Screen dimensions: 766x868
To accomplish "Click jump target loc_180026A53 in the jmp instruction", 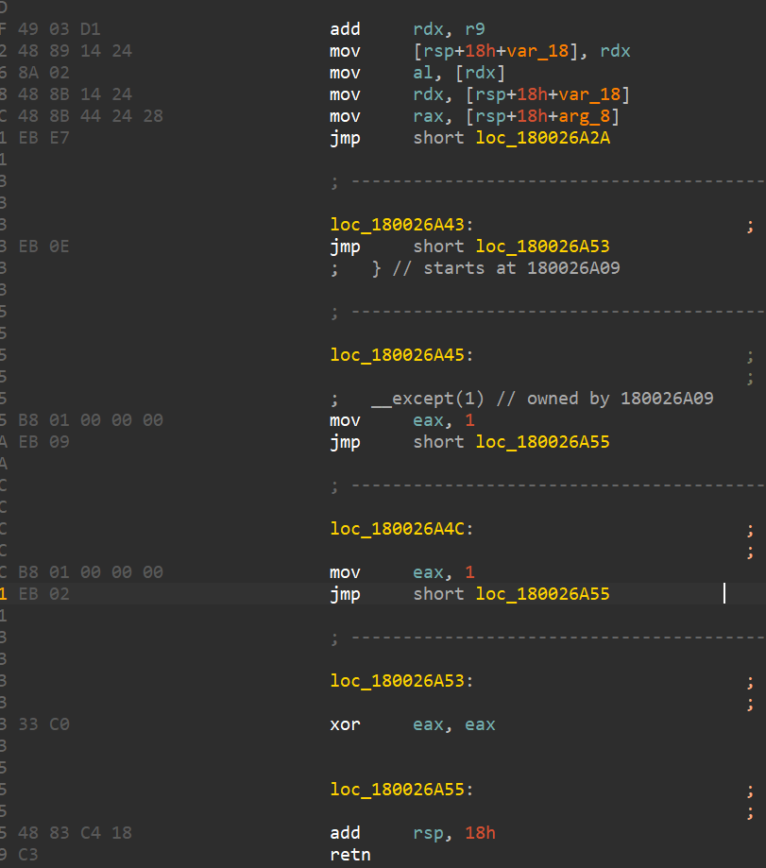I will pos(543,247).
